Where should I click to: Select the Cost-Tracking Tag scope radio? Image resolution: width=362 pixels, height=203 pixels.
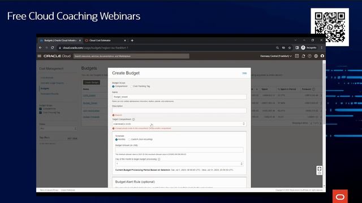tap(132, 86)
